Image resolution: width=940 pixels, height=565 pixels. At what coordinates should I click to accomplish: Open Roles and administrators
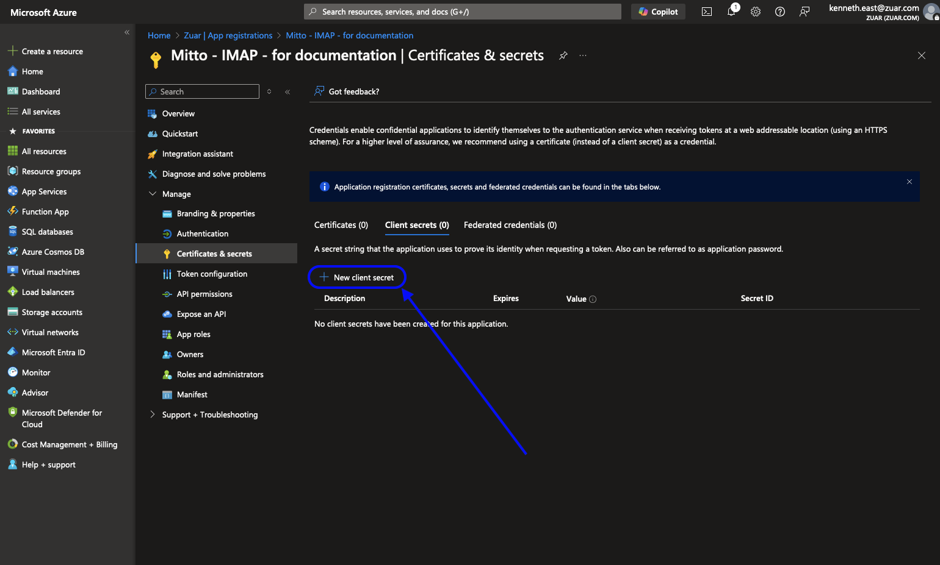coord(213,374)
